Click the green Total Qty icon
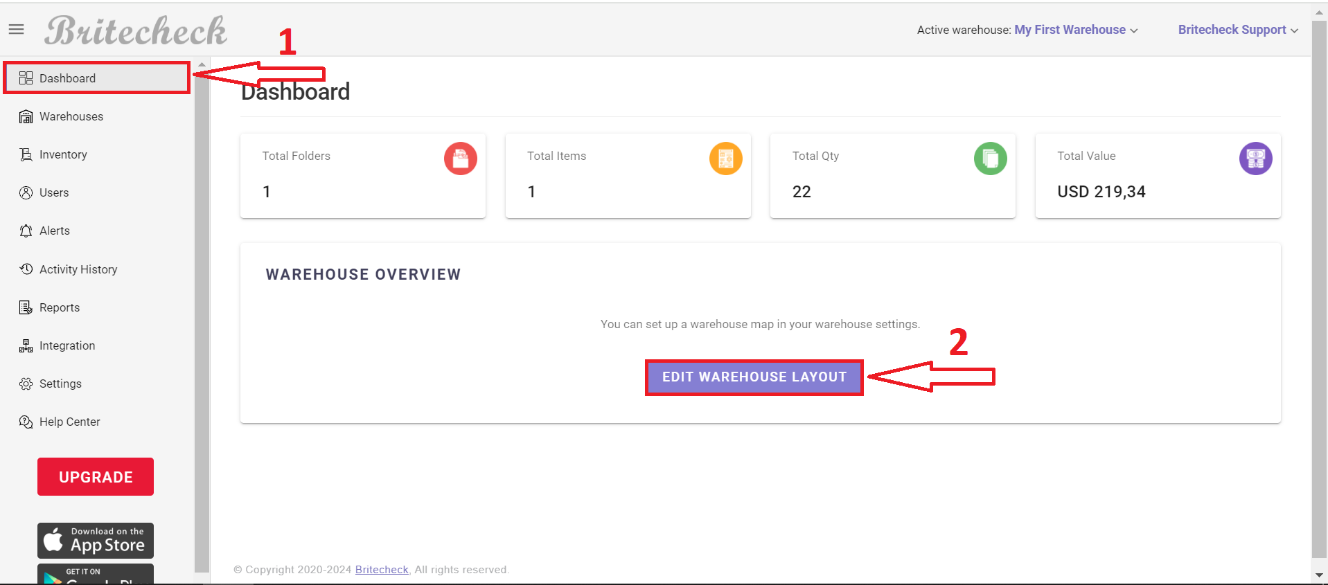Viewport: 1328px width, 585px height. click(x=991, y=159)
